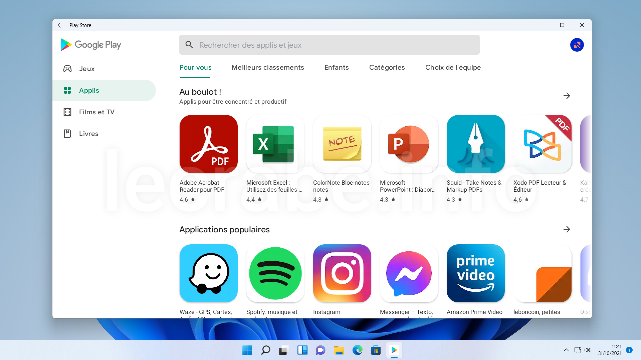The height and width of the screenshot is (360, 641).
Task: Open ColorNote Bloc-notes notes app
Action: coord(342,144)
